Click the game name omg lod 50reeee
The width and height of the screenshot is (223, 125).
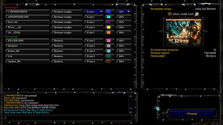point(206,9)
